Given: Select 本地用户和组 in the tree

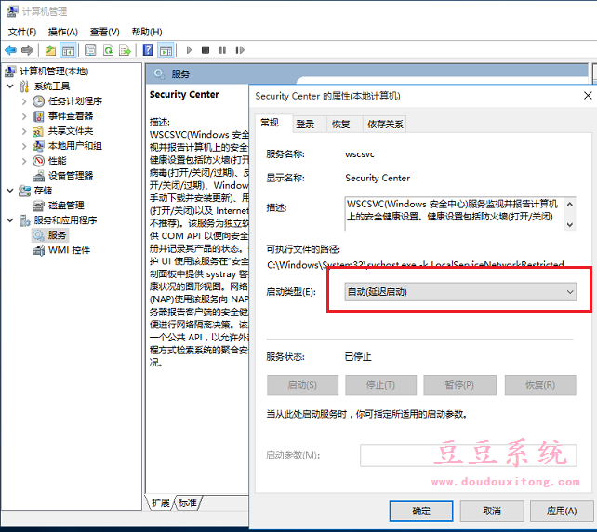Looking at the screenshot, I should (x=75, y=146).
